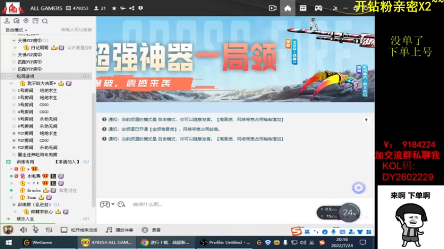Select user 帅财家放心 in the list
444x249 pixels.
click(42, 211)
